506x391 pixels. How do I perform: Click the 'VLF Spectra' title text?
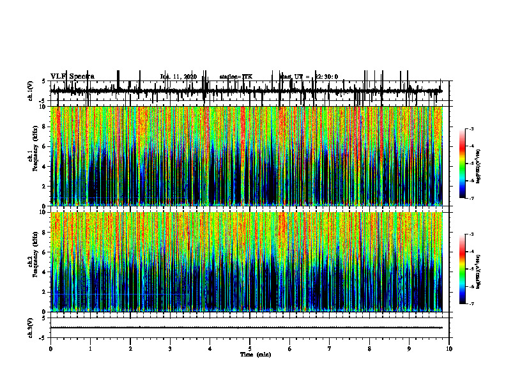(72, 77)
